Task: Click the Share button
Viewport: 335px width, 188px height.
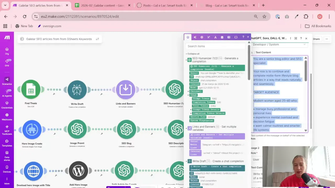Action: (316, 39)
